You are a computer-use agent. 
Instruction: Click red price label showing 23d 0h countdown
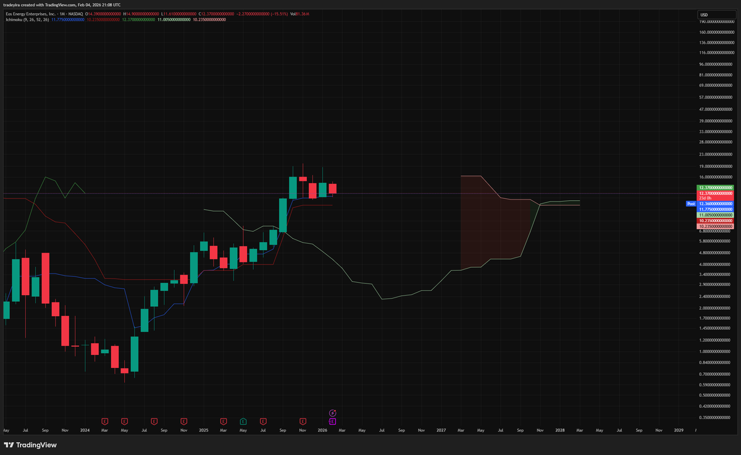716,195
